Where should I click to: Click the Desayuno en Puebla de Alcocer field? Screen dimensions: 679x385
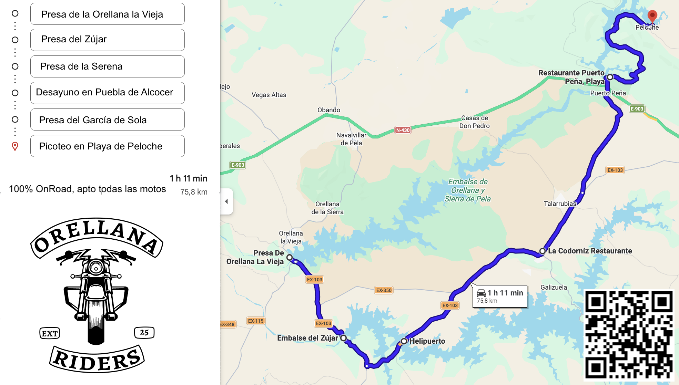click(x=108, y=93)
